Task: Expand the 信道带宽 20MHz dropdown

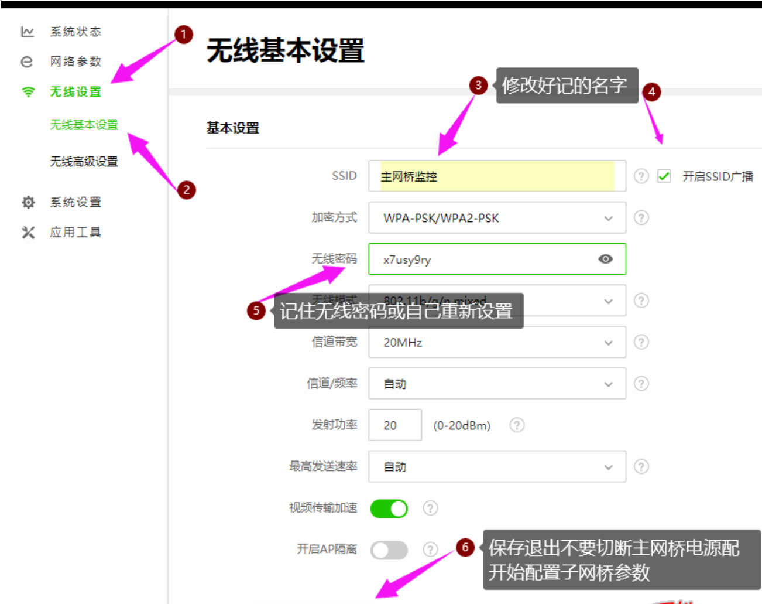Action: 496,342
